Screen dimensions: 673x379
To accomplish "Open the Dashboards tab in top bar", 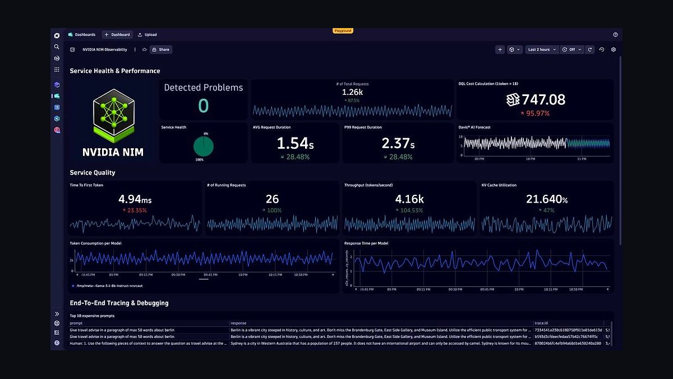I will point(82,35).
